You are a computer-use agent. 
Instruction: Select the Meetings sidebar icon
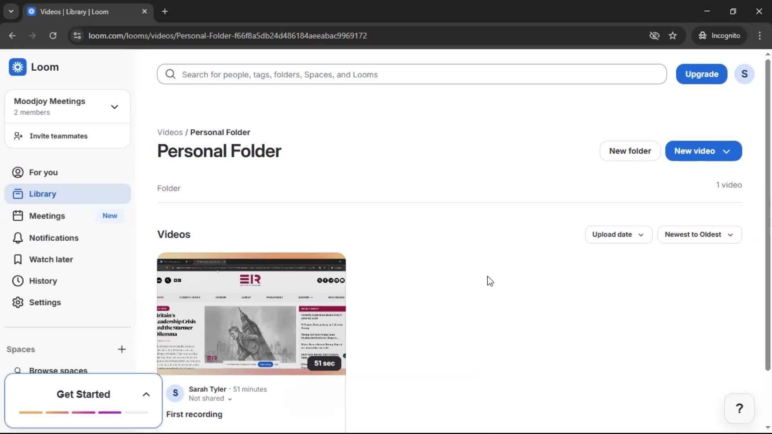(x=18, y=216)
